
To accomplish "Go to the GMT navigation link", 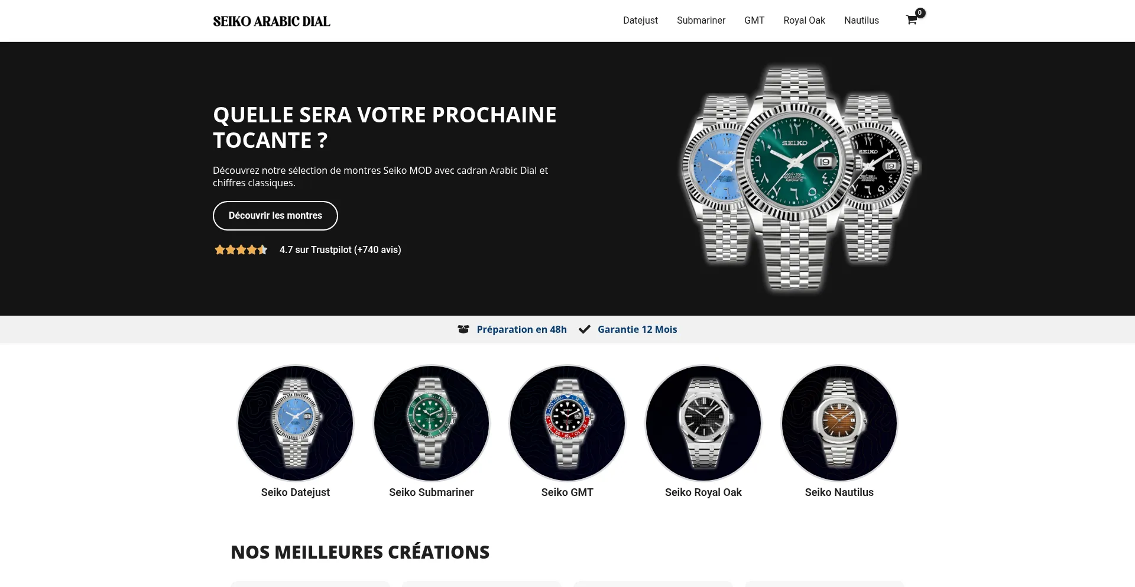I will [x=754, y=20].
